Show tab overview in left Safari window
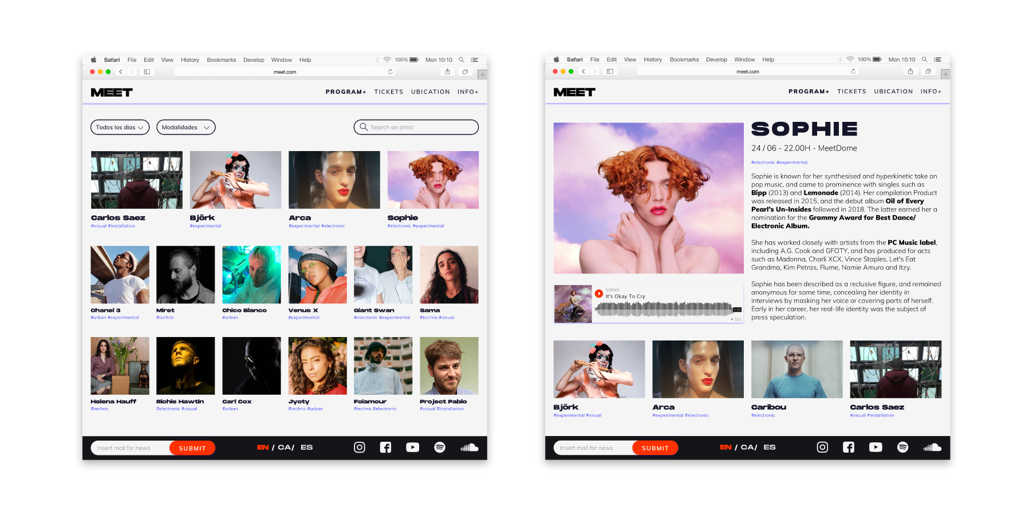 (465, 72)
